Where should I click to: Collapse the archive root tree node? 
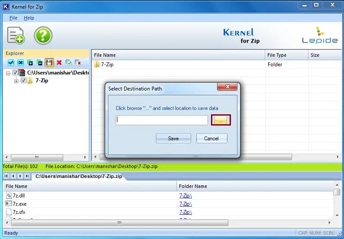(8, 73)
